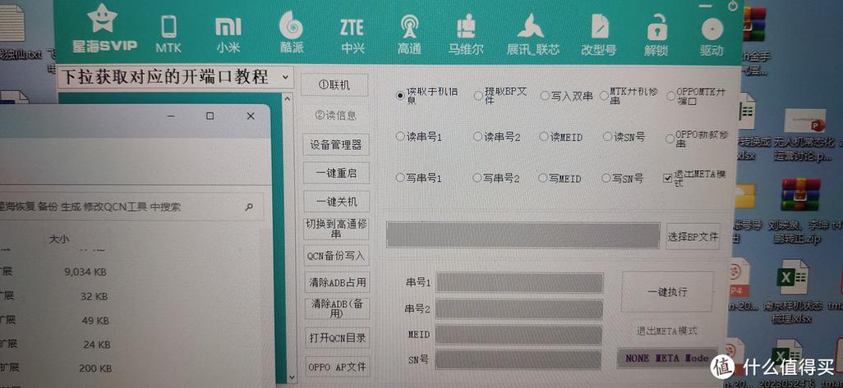Viewport: 843px width, 388px height.
Task: Click the NONE META Mode status box
Action: click(666, 358)
